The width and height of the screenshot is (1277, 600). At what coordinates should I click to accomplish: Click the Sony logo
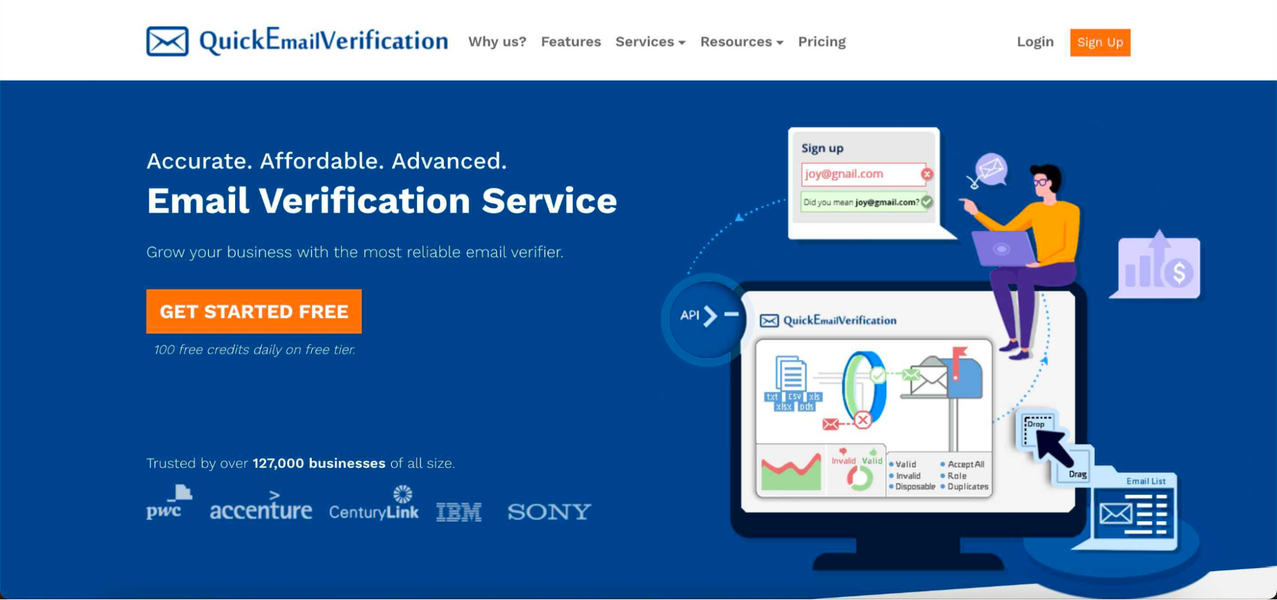549,511
